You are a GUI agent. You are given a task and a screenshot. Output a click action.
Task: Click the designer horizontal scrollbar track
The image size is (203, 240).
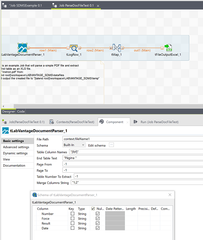point(108,106)
